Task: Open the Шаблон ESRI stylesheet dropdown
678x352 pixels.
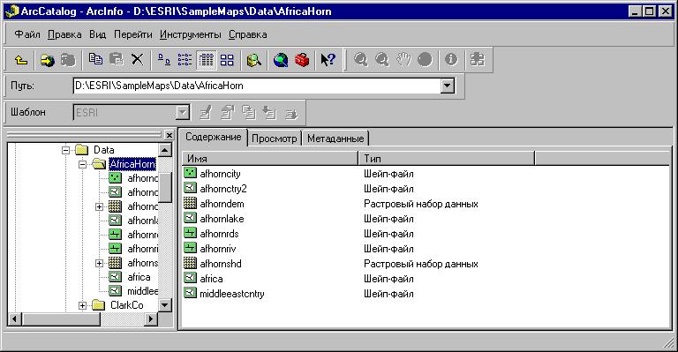Action: pyautogui.click(x=183, y=113)
